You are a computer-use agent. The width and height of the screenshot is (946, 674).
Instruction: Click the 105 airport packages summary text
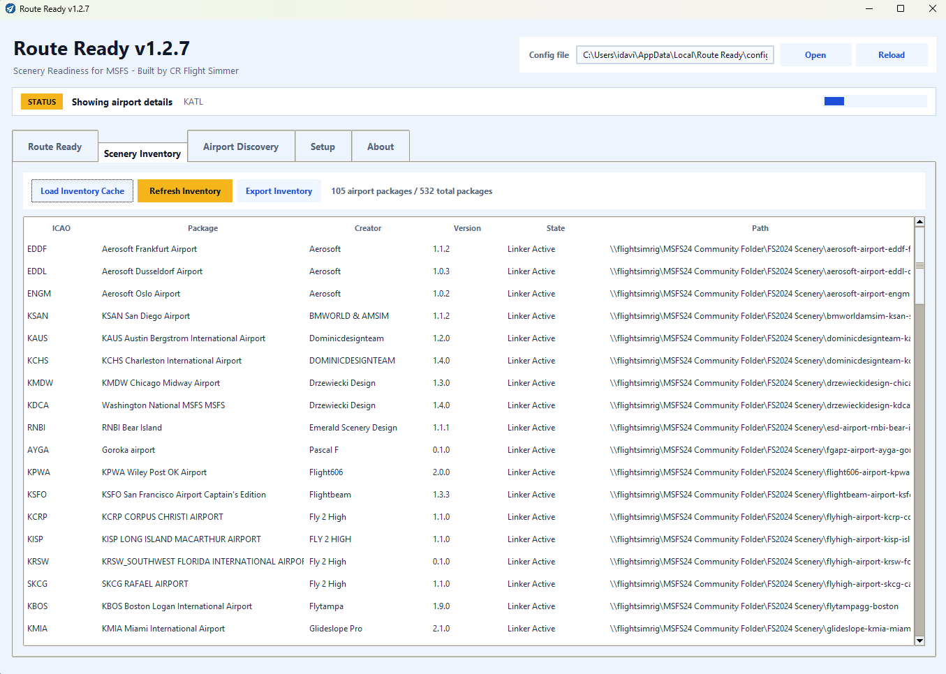point(412,191)
